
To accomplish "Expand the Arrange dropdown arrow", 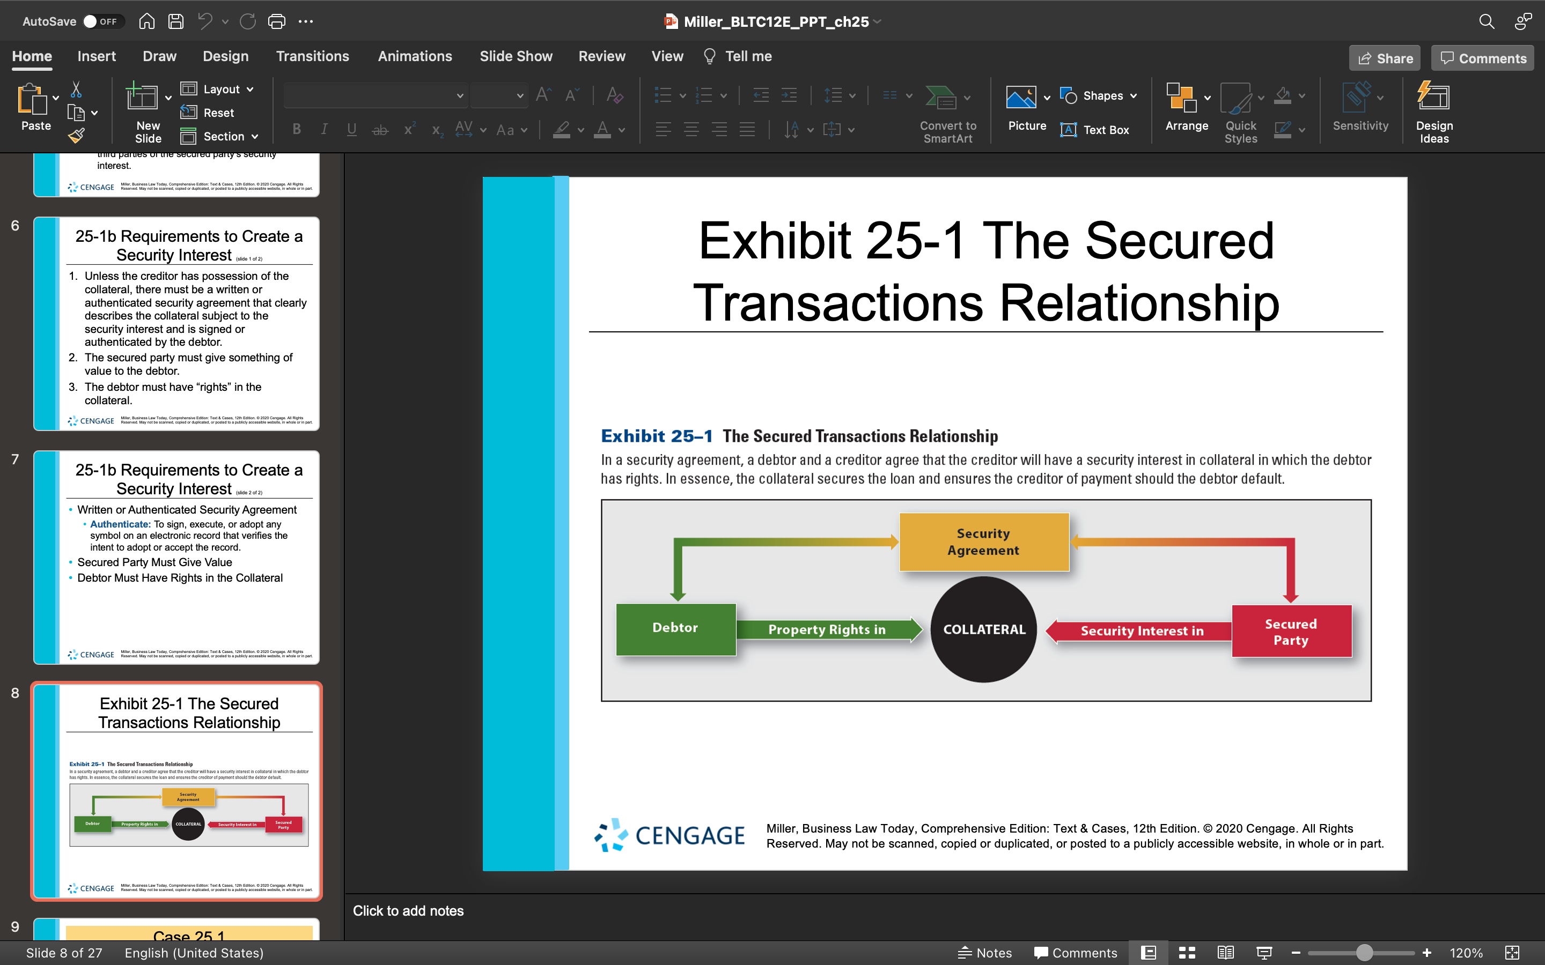I will (x=1207, y=98).
